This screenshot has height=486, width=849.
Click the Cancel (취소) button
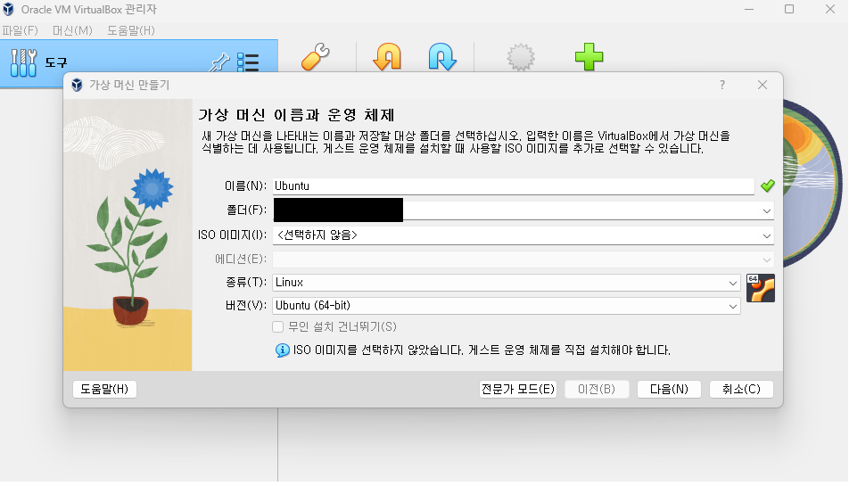pyautogui.click(x=741, y=389)
